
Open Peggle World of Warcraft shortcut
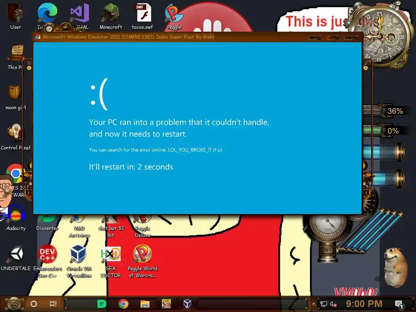pyautogui.click(x=143, y=261)
